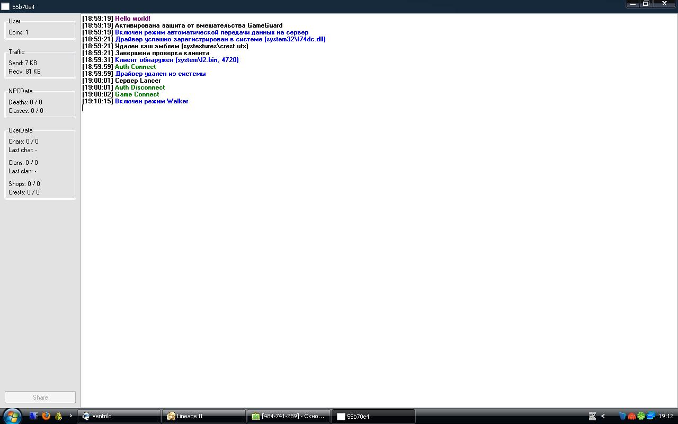Close the 55b70e4 window
This screenshot has height=424, width=678.
(664, 4)
